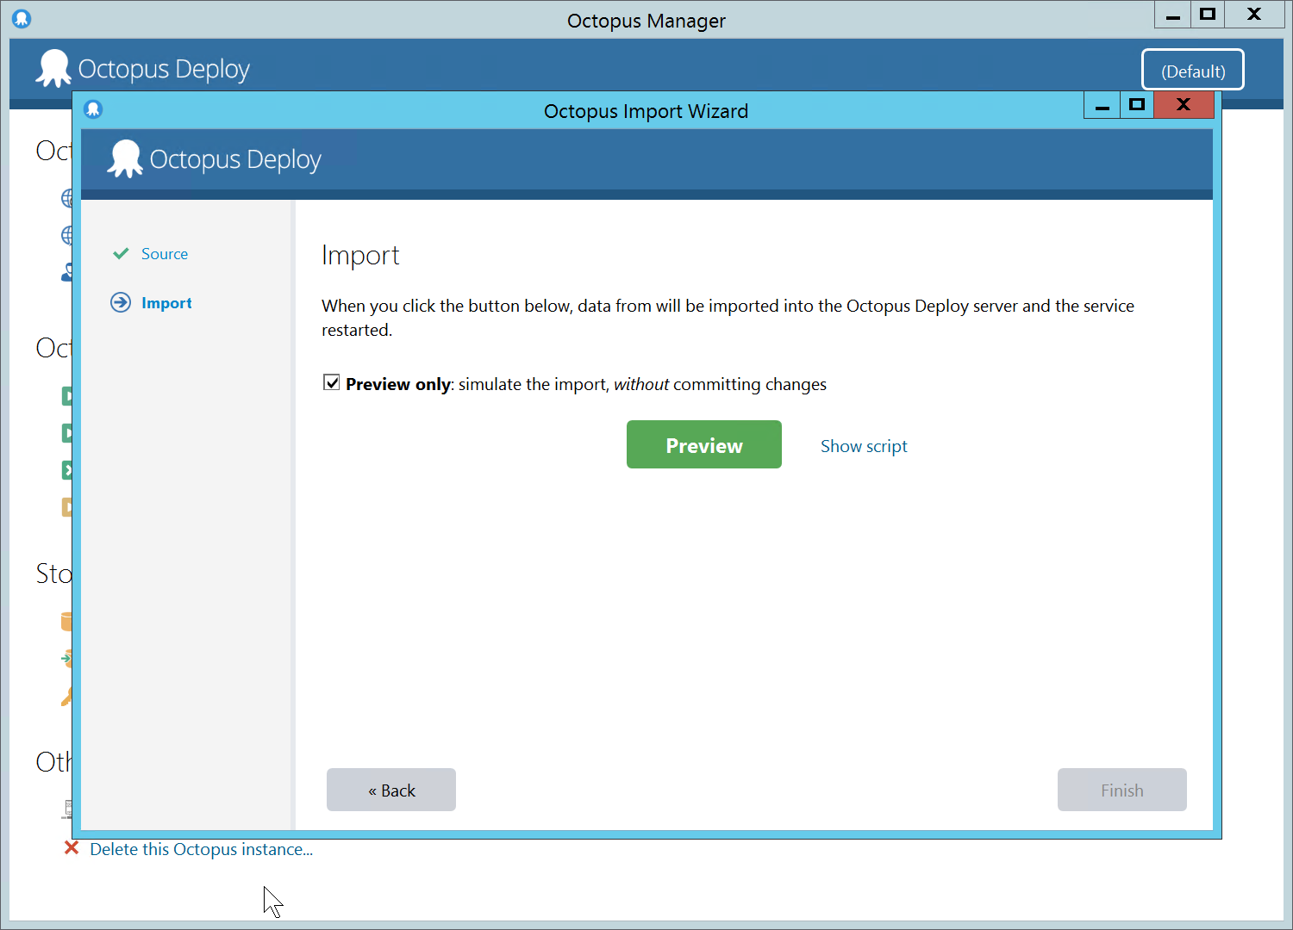The image size is (1293, 930).
Task: Click the red X icon beside Delete instance
Action: [x=72, y=849]
